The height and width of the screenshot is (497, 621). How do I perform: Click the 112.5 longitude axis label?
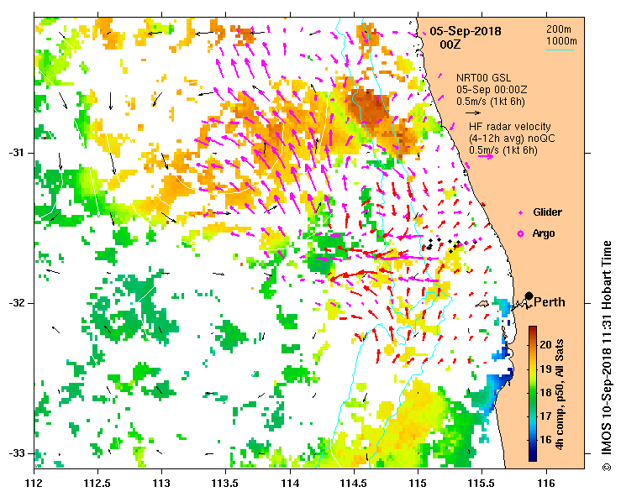pyautogui.click(x=97, y=484)
